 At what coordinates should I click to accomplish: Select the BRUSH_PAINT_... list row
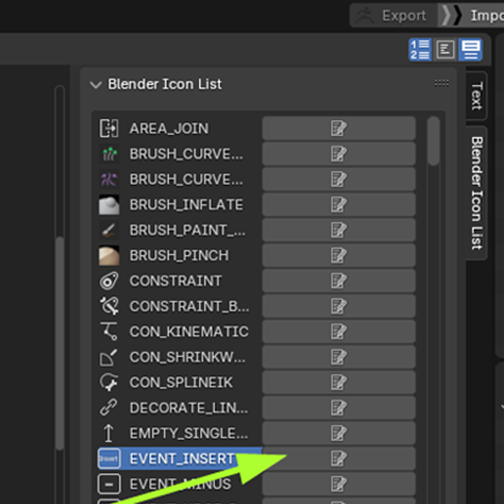pyautogui.click(x=180, y=230)
